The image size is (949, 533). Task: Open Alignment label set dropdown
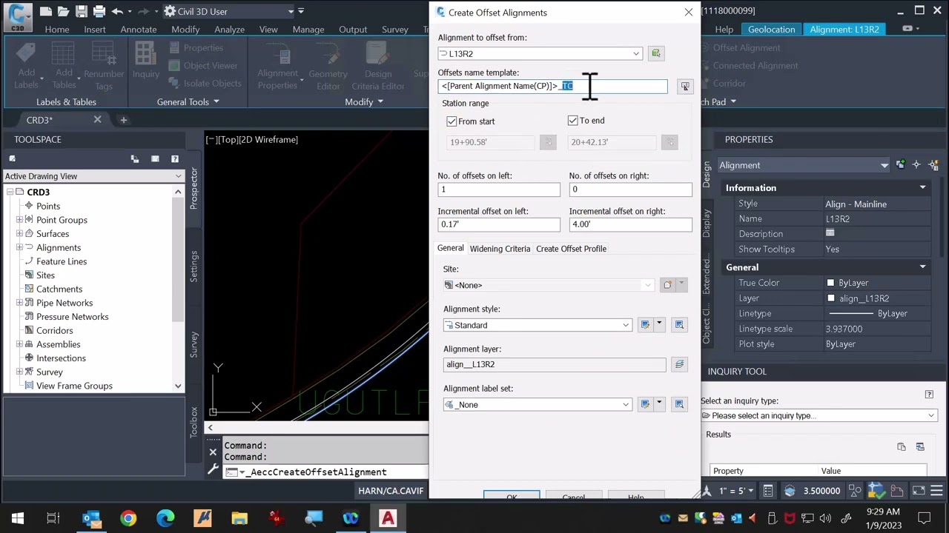(x=538, y=404)
